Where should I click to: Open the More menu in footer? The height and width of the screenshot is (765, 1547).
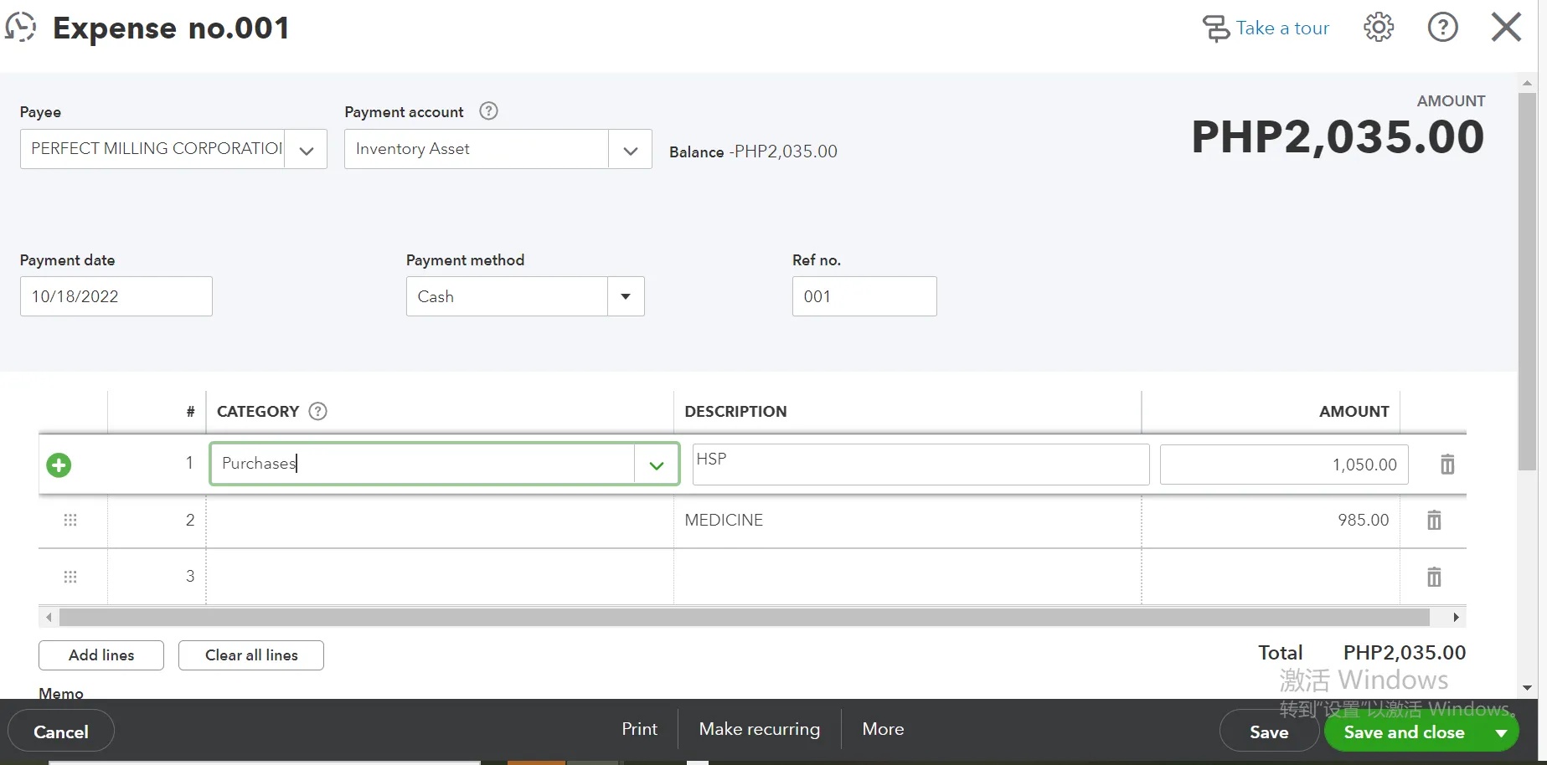(883, 729)
